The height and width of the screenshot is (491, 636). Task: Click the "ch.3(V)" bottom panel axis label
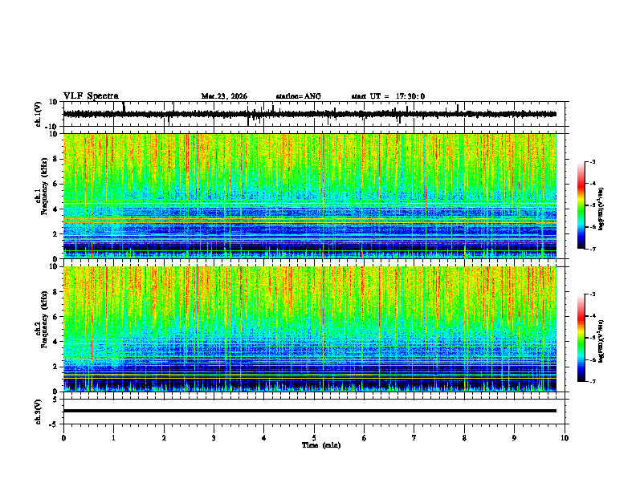pyautogui.click(x=39, y=412)
